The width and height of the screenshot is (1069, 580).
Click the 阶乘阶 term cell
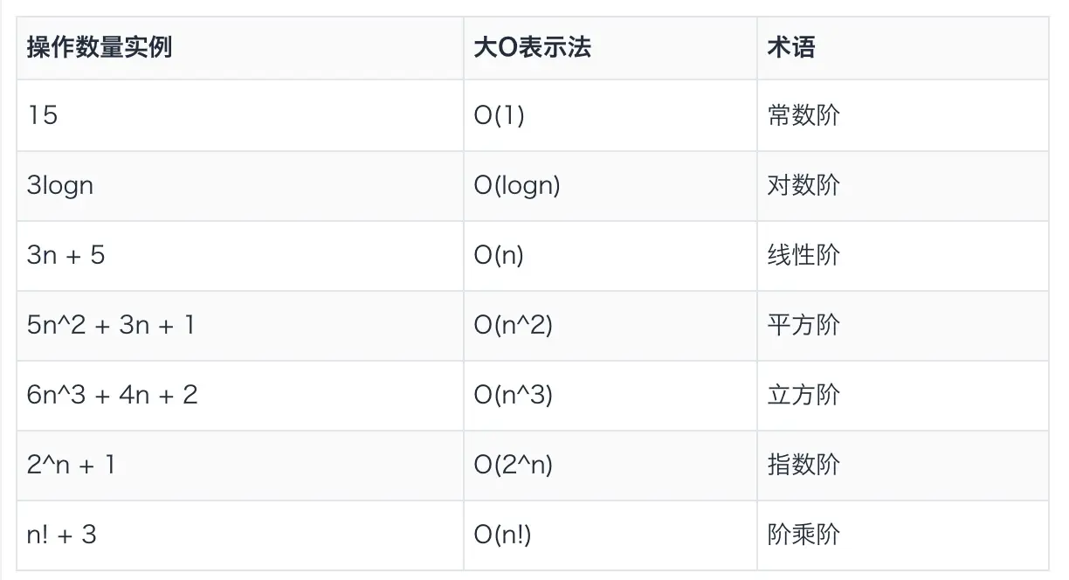[x=903, y=535]
